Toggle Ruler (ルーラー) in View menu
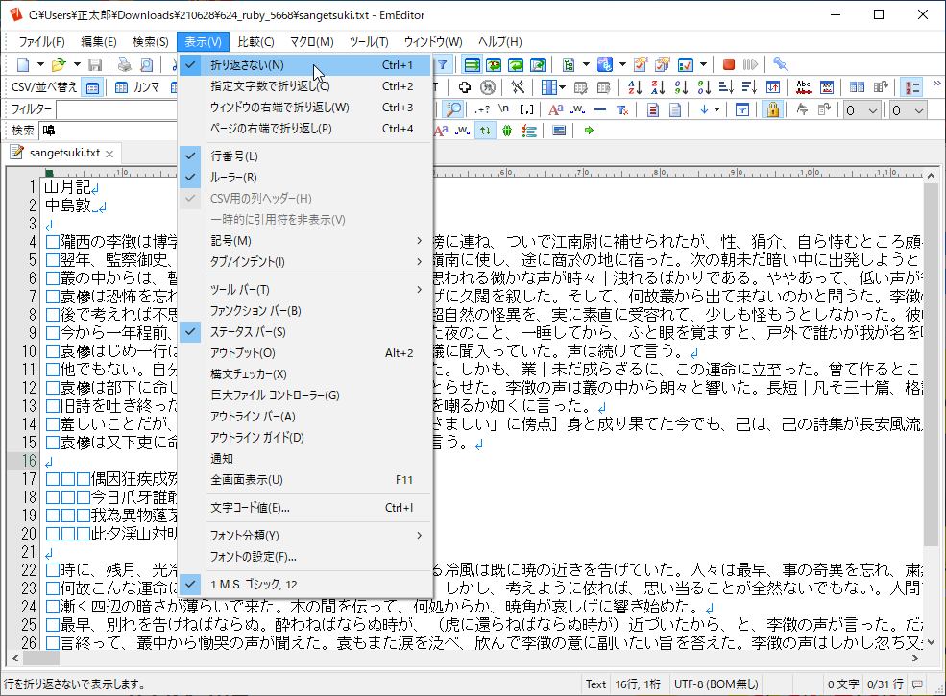The image size is (946, 696). click(x=305, y=178)
